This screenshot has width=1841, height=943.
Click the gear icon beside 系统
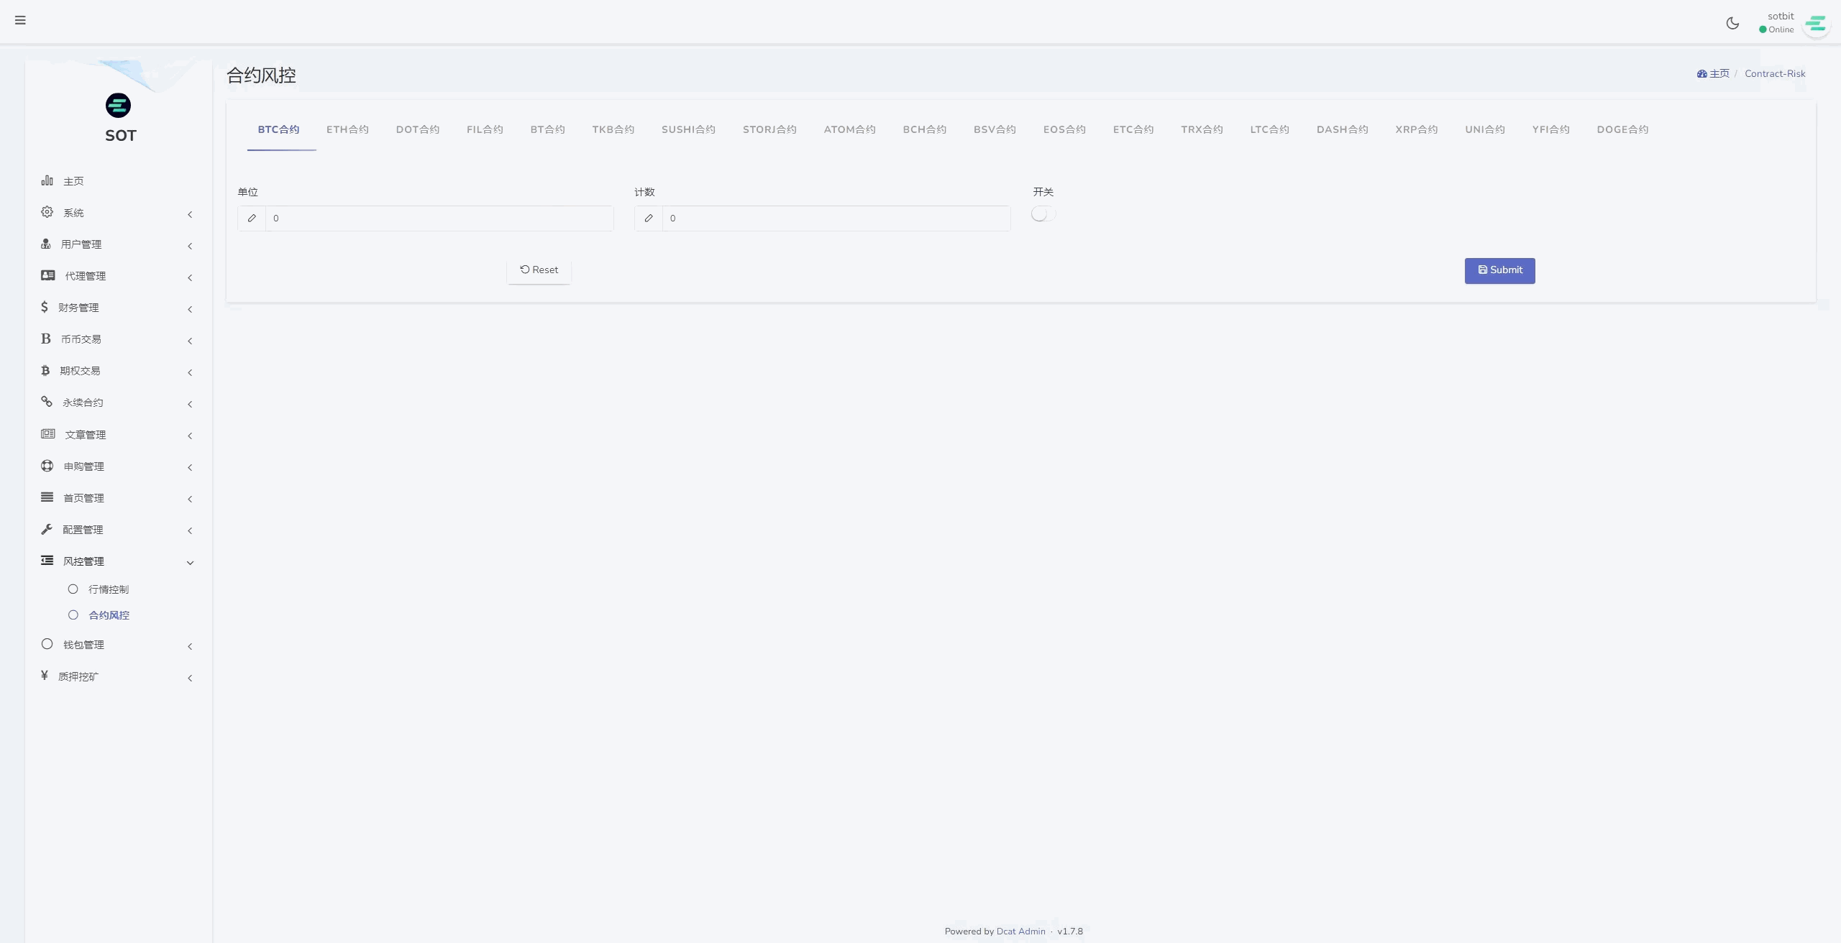coord(47,212)
